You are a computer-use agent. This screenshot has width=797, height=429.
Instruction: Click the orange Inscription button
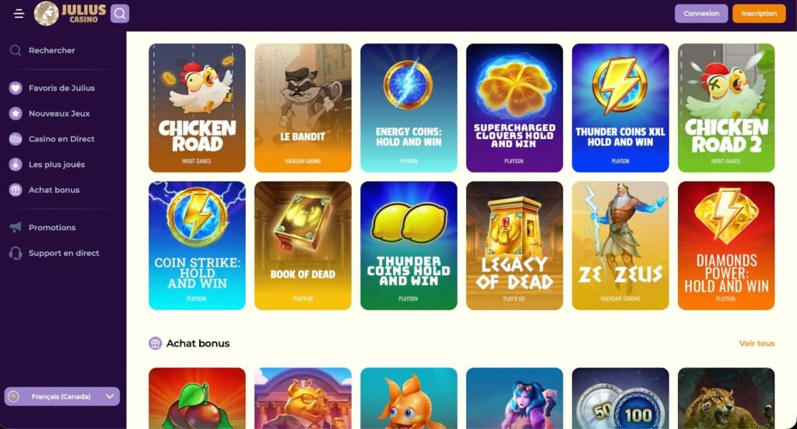[x=759, y=14]
